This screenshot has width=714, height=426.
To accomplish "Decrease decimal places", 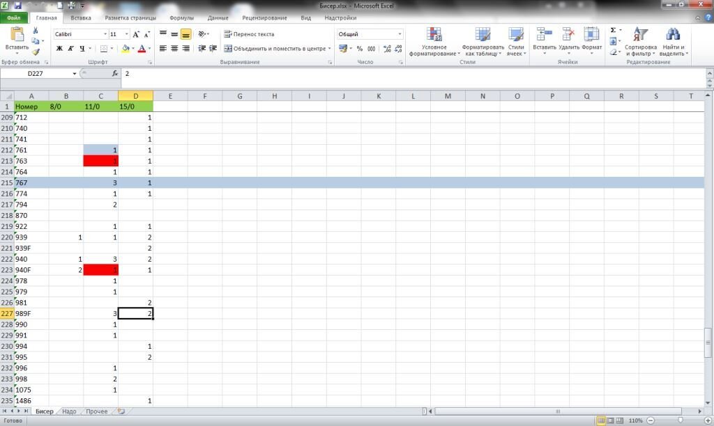I will click(x=398, y=48).
